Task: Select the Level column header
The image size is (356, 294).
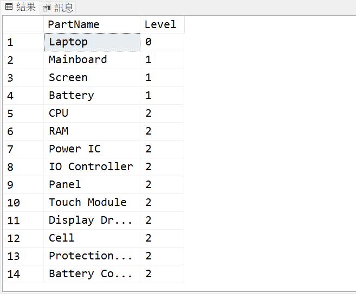Action: click(161, 24)
